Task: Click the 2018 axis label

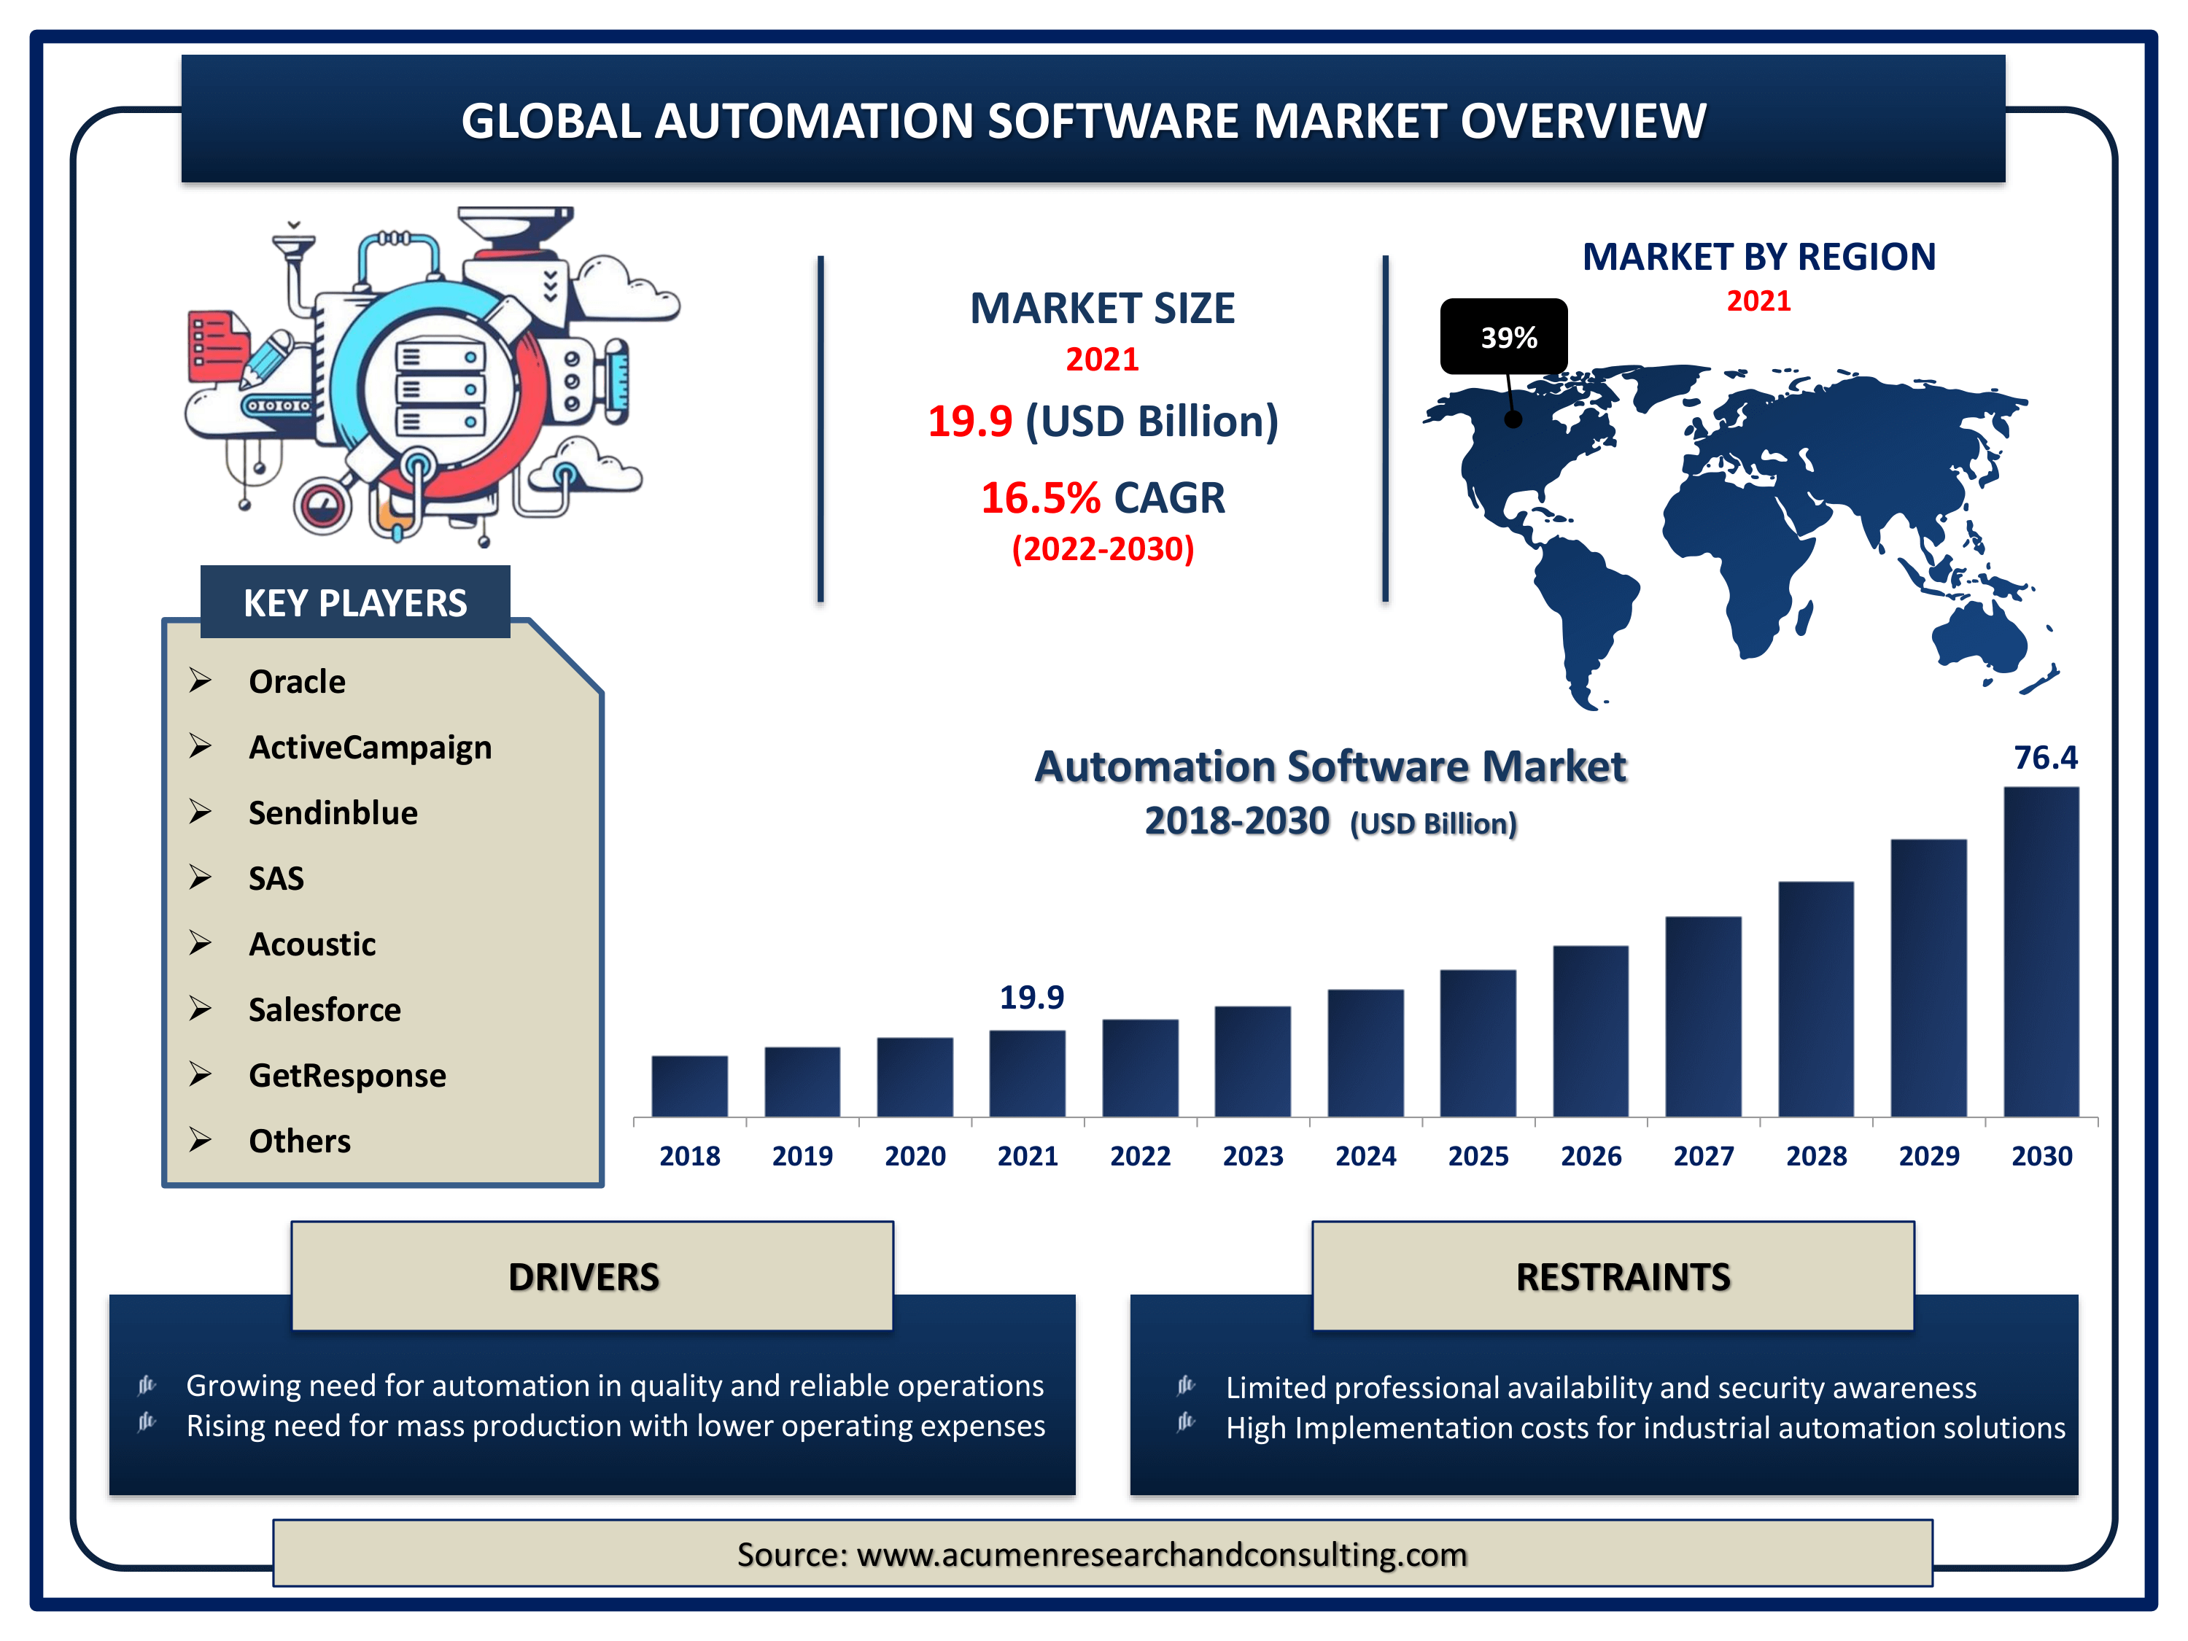Action: (689, 1155)
